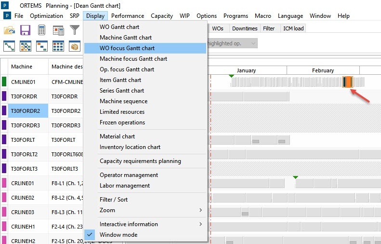Click the January month header
Screen dimensions: 381x244
click(x=247, y=70)
